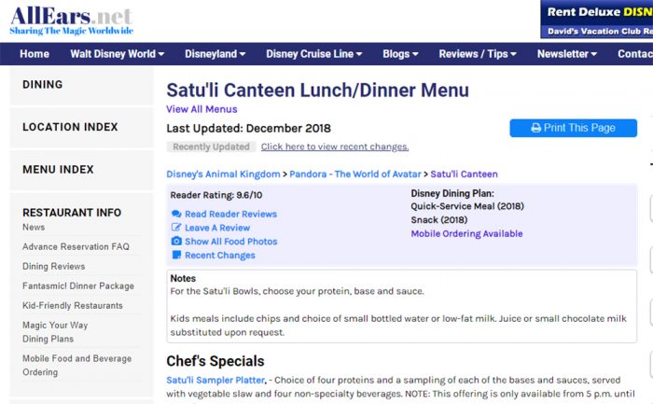Click the Rent Deluxe Disney banner ad
This screenshot has height=404, width=653.
596,20
